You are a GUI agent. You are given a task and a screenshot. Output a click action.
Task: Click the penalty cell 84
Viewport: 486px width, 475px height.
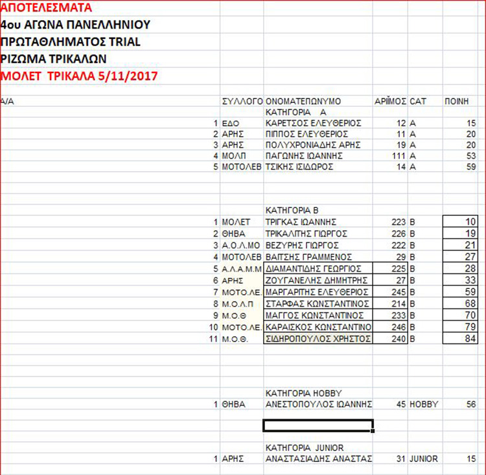tap(460, 338)
